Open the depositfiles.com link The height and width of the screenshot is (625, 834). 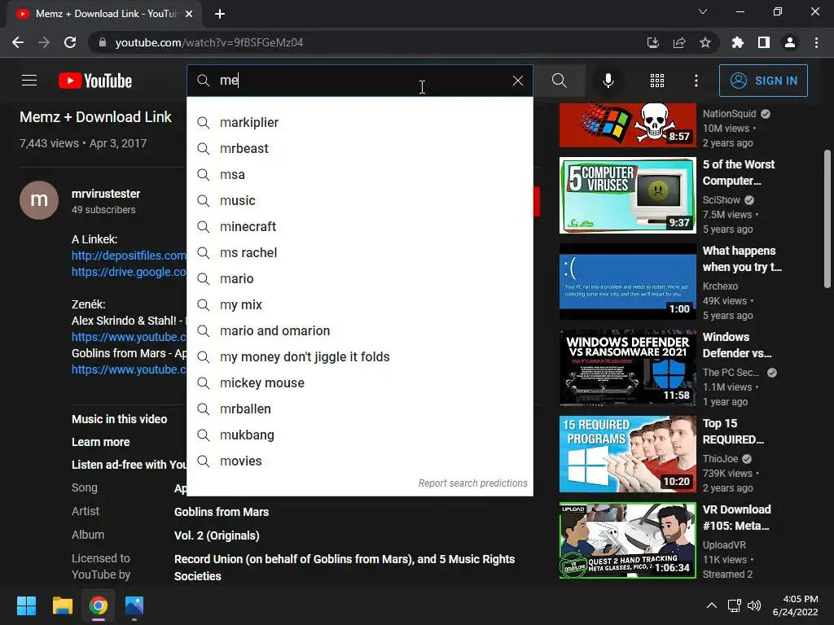pos(129,256)
